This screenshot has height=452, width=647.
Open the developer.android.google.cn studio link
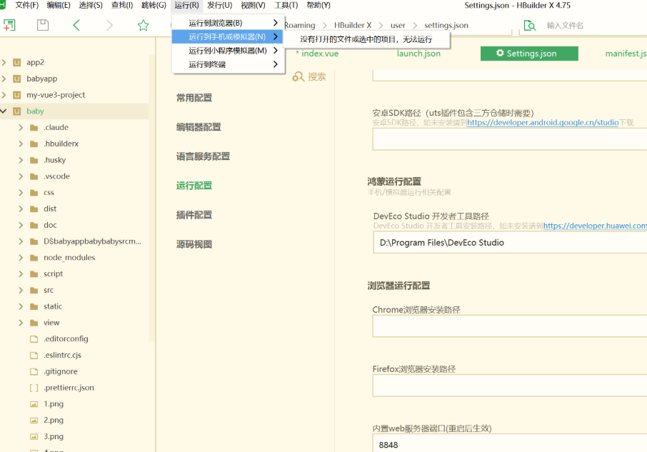tap(543, 123)
